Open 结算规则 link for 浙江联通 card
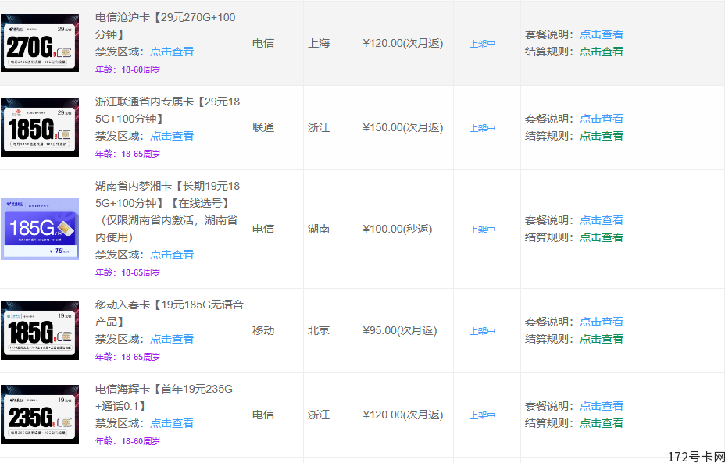 [602, 136]
